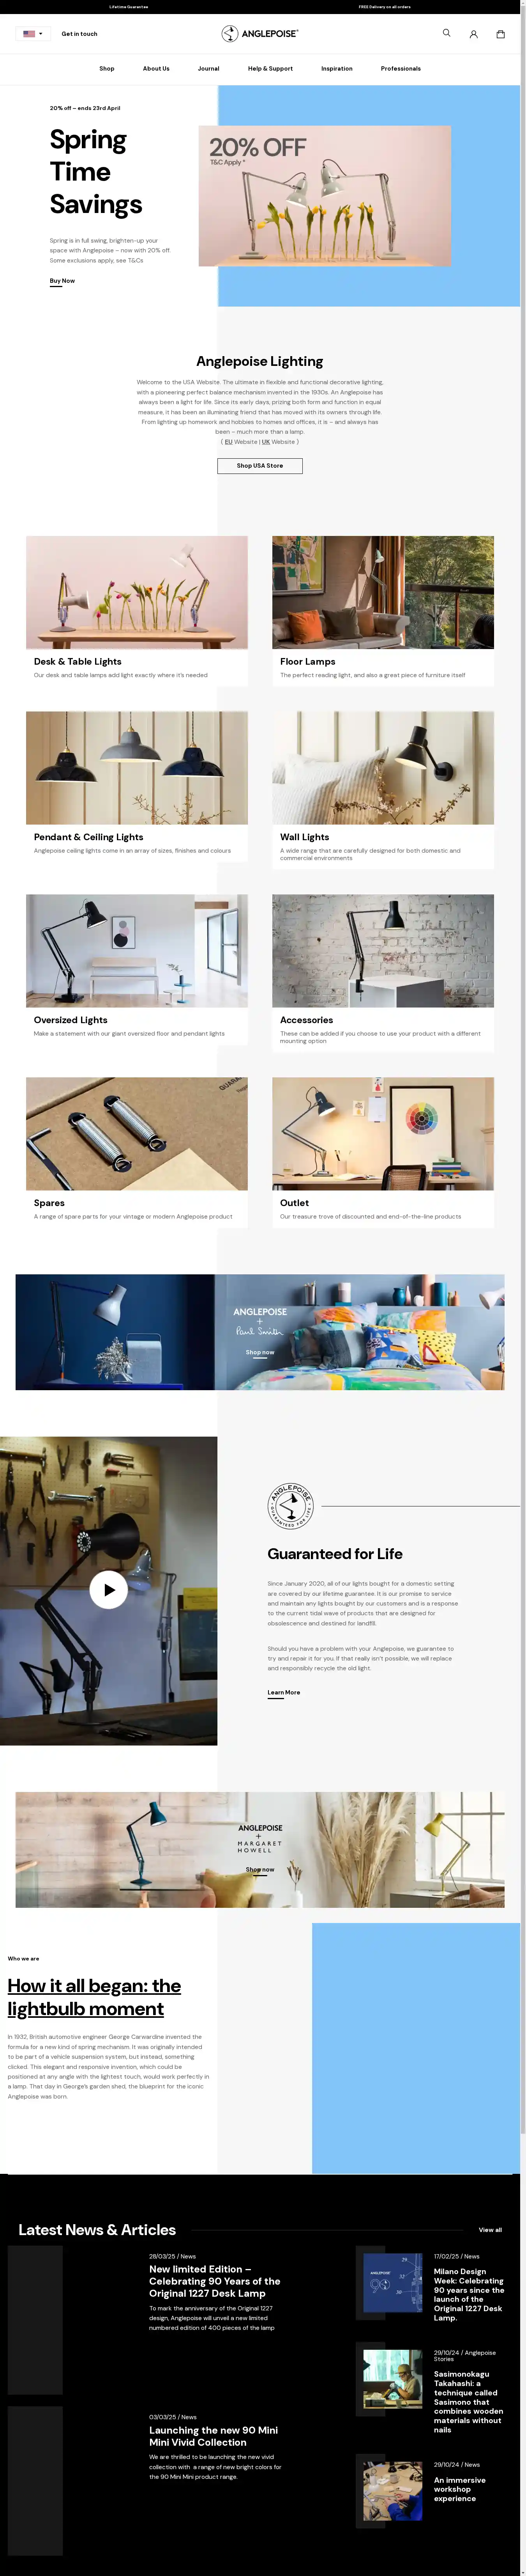Open the Desk & Table Lights category image
The image size is (526, 2576).
click(x=137, y=592)
